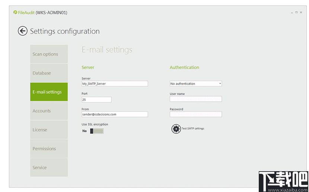Viewport: 309px width, 192px height.
Task: Maximize the FileAudit window
Action: pos(296,12)
